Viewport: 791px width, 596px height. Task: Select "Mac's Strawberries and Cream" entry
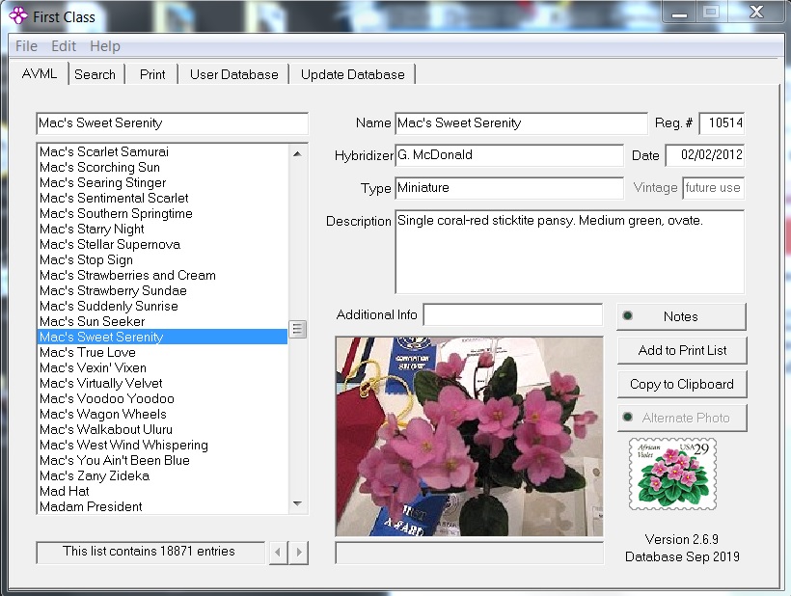(162, 275)
